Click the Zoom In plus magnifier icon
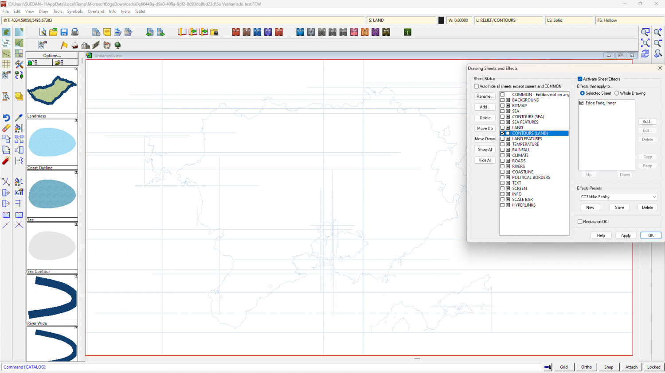The height and width of the screenshot is (373, 665). click(x=658, y=32)
